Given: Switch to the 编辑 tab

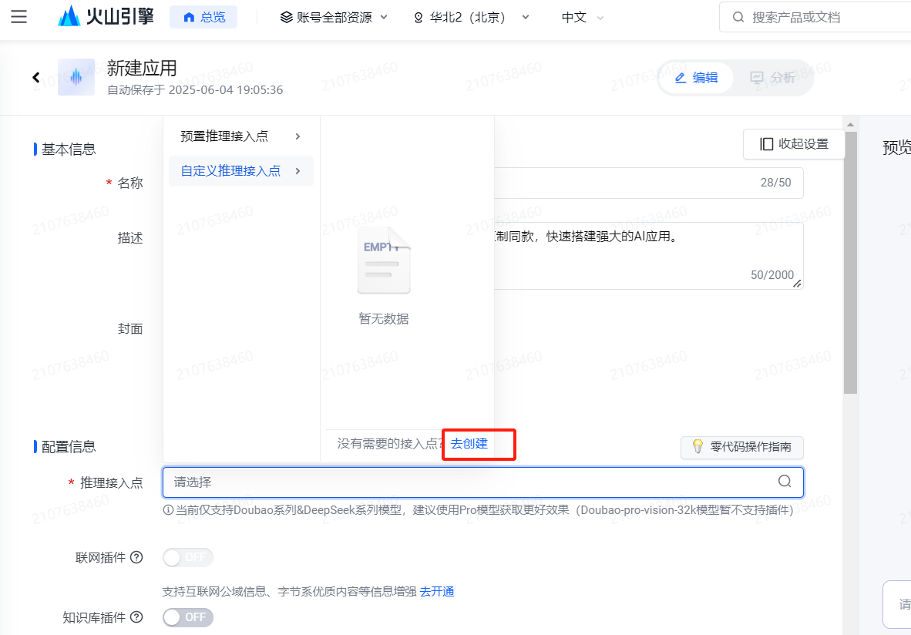Looking at the screenshot, I should click(696, 77).
